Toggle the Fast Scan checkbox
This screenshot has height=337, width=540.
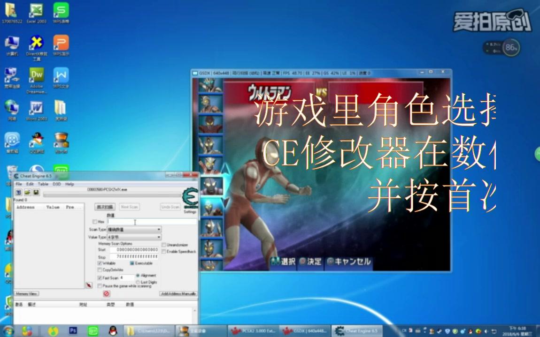[x=100, y=278]
